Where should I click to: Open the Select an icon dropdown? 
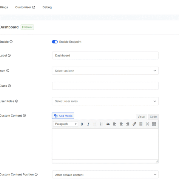[x=105, y=71]
